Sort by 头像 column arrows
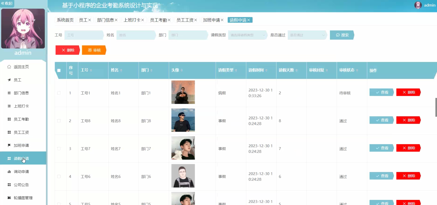Screen dimensions: 437x205 [x=182, y=70]
